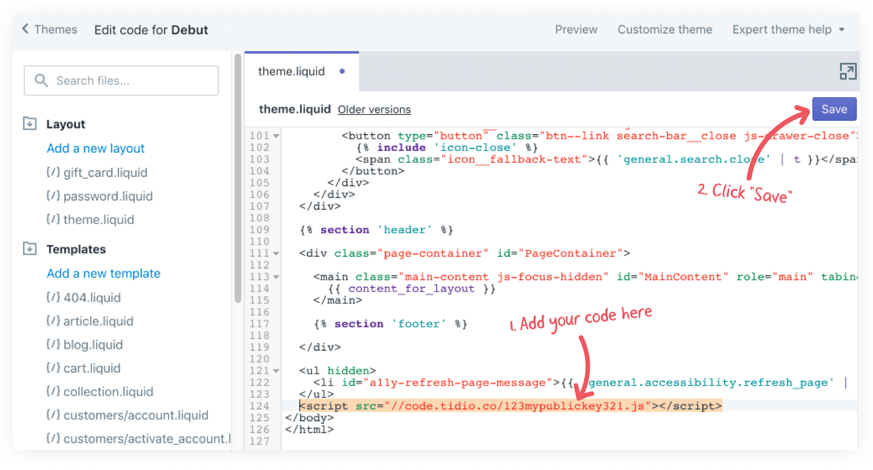Screen dimensions: 873x470
Task: Switch to the theme.liquid tab
Action: point(291,71)
